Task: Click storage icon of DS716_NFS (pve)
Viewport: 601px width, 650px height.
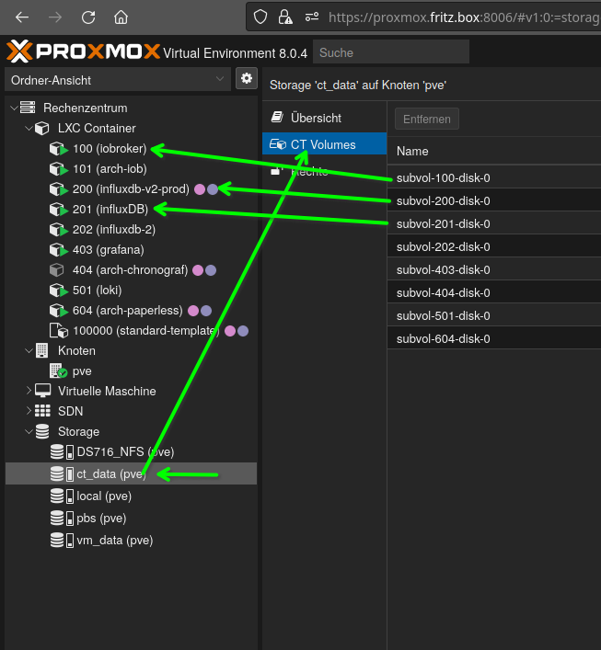Action: point(62,451)
